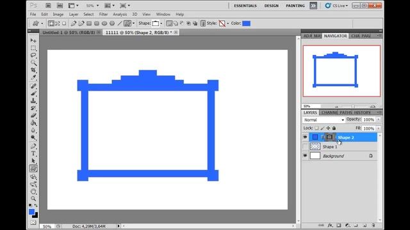
Task: Select the Eyedropper tool
Action: pos(33,77)
